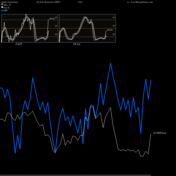Click the FAST chart label

19,44
